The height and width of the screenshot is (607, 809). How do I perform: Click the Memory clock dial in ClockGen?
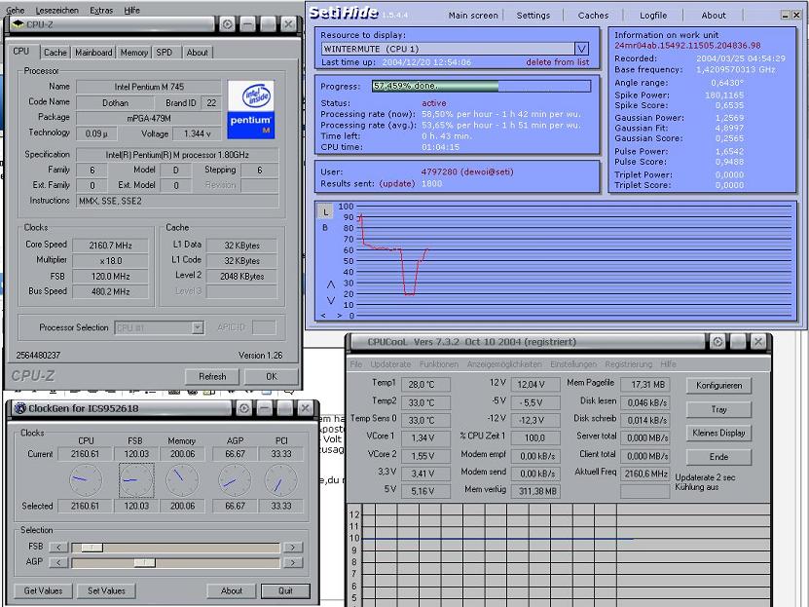[182, 480]
